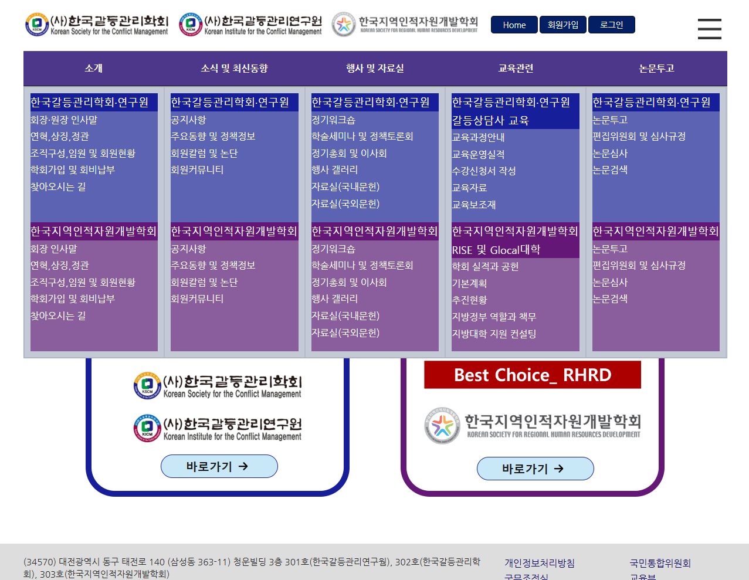Open 학회 실적과 공헌
The image size is (749, 580).
tap(485, 266)
